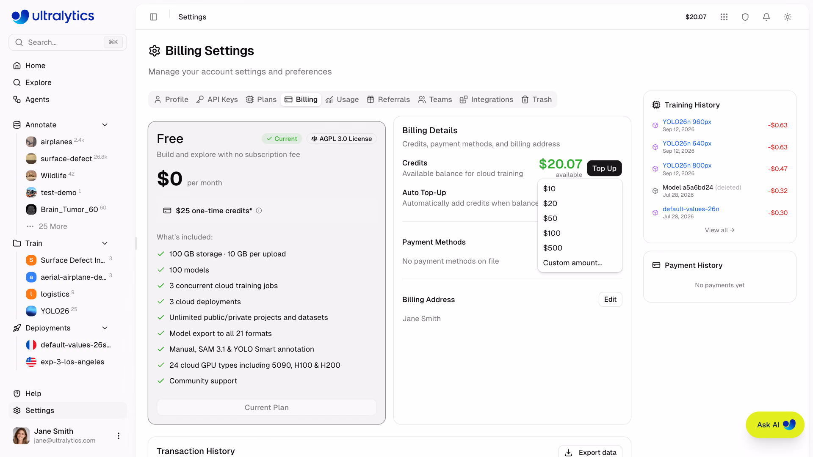Click the Billing Settings gear icon
Image resolution: width=813 pixels, height=457 pixels.
click(x=155, y=51)
